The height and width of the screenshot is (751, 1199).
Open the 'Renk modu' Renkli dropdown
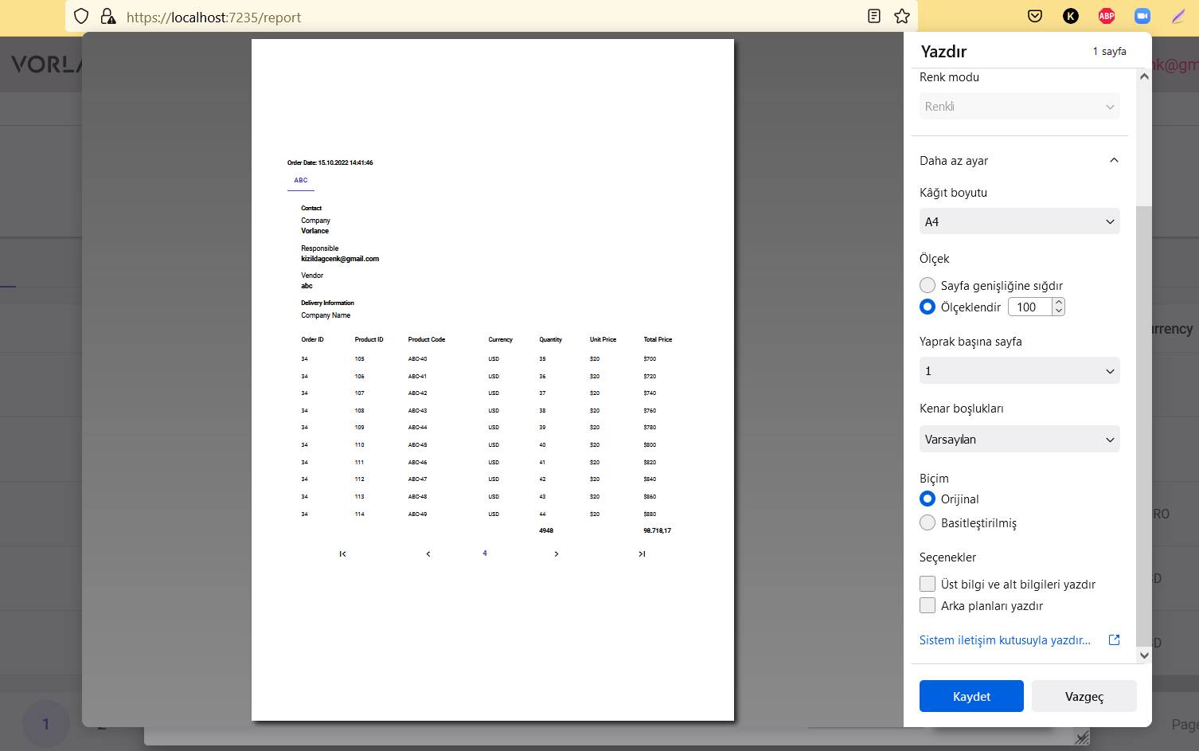[1019, 106]
